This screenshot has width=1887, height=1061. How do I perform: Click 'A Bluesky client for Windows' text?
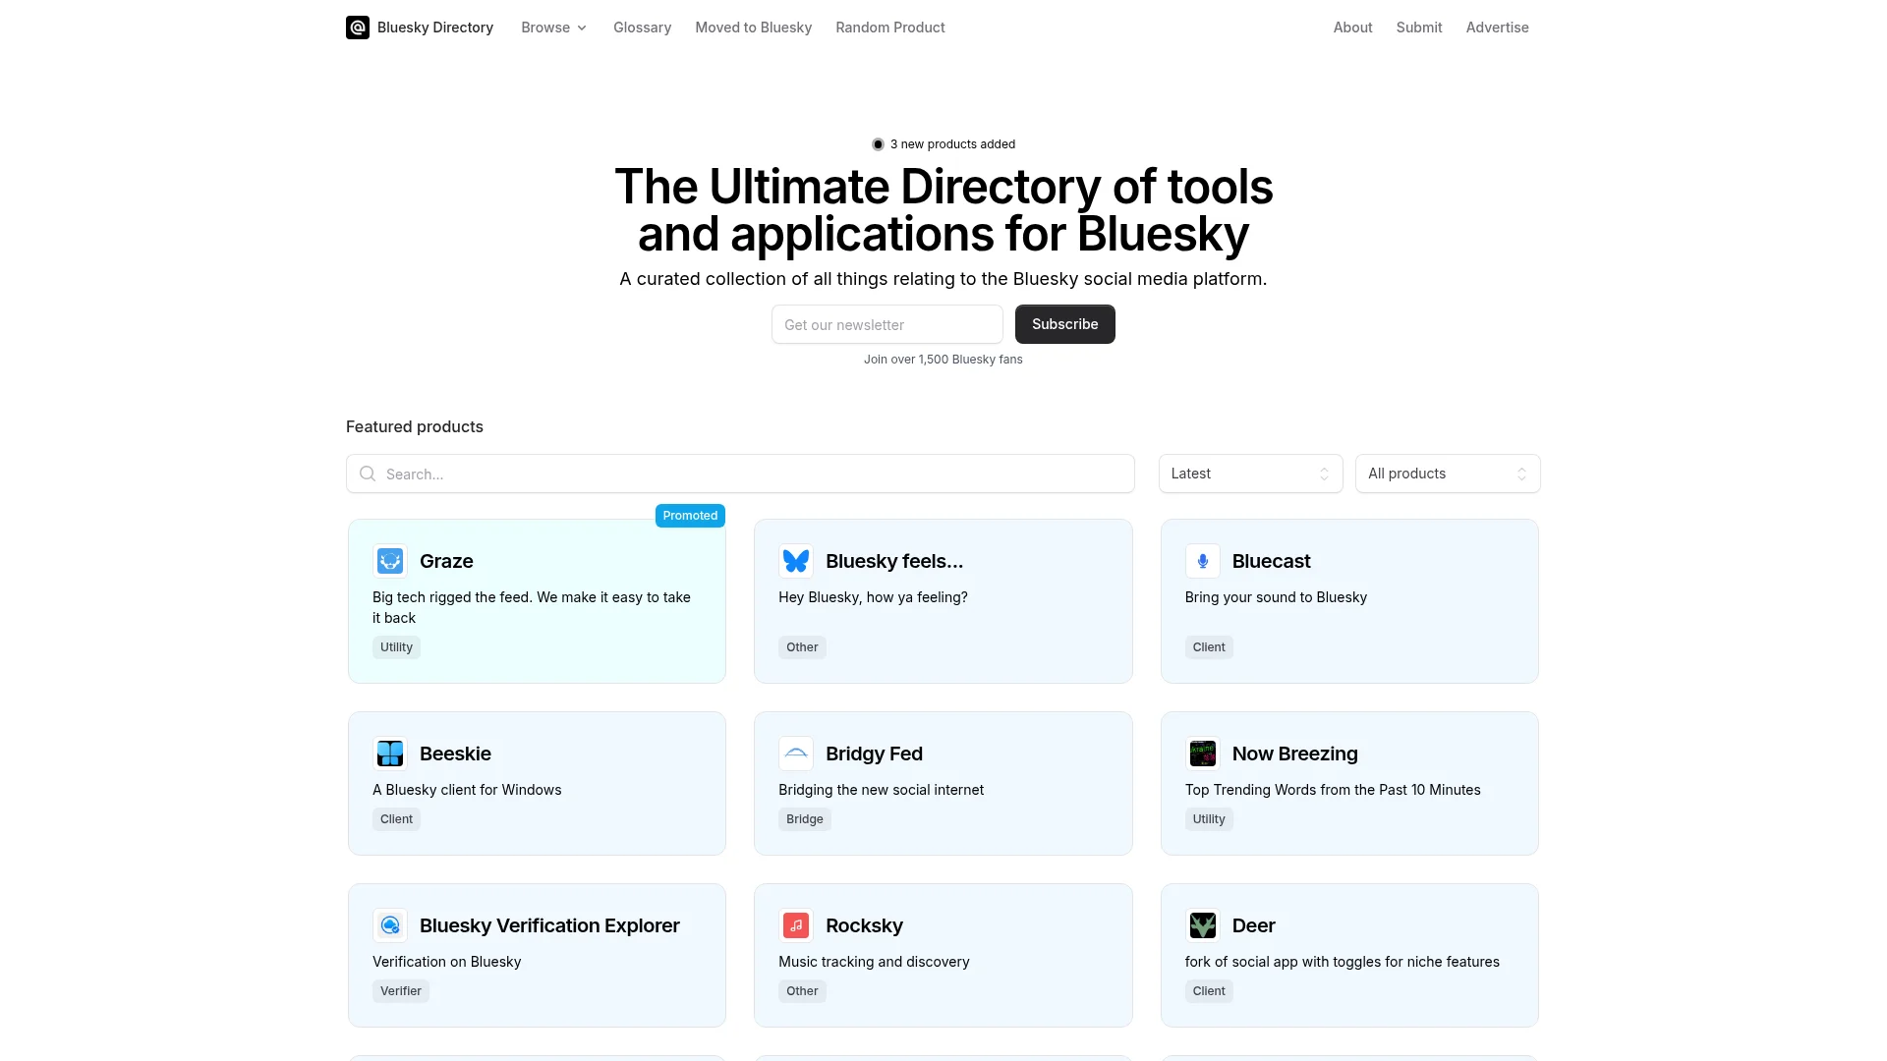click(x=467, y=790)
